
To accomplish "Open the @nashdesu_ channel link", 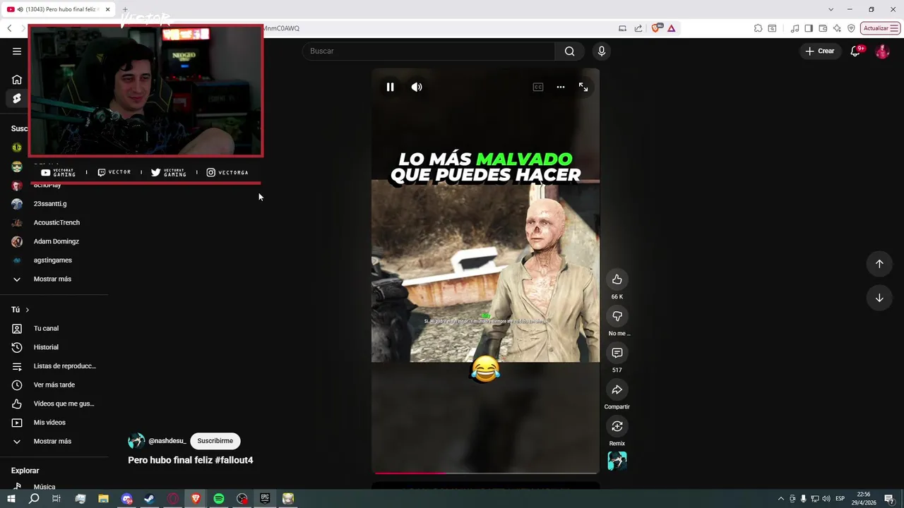I will 167,441.
